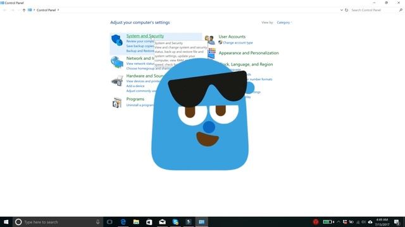Open the Hardware and Sound printer icon

tap(117, 81)
